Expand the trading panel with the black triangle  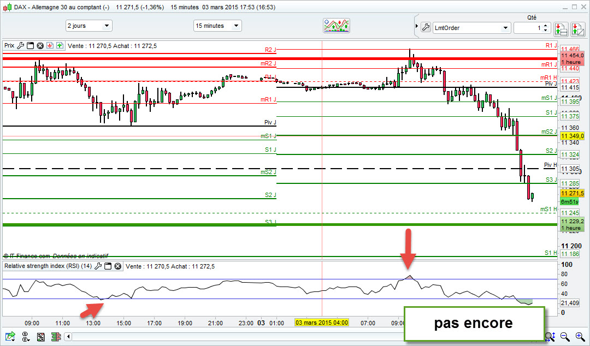416,26
